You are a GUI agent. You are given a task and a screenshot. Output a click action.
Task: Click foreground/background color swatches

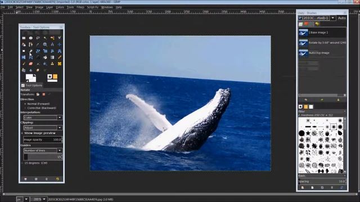click(31, 78)
